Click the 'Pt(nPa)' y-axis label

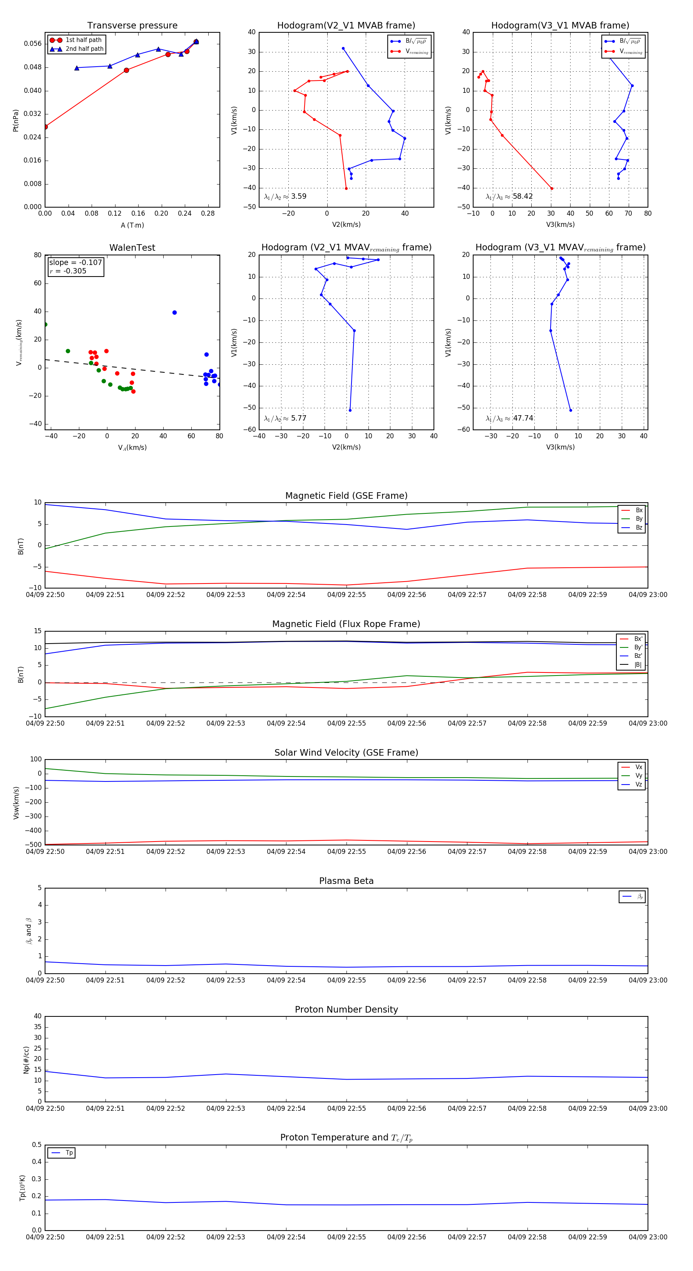pos(16,120)
